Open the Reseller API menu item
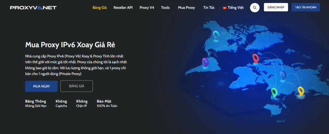This screenshot has height=134, width=329. tap(123, 7)
